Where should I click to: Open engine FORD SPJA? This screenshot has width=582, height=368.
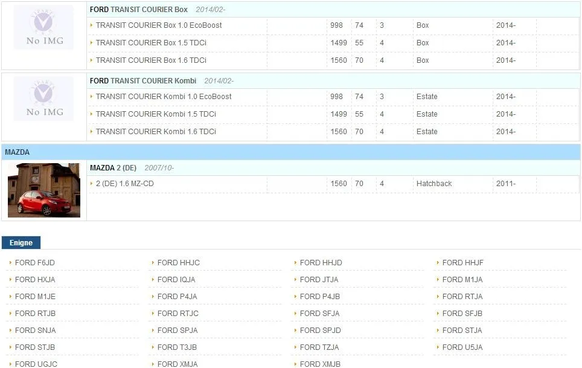click(177, 331)
